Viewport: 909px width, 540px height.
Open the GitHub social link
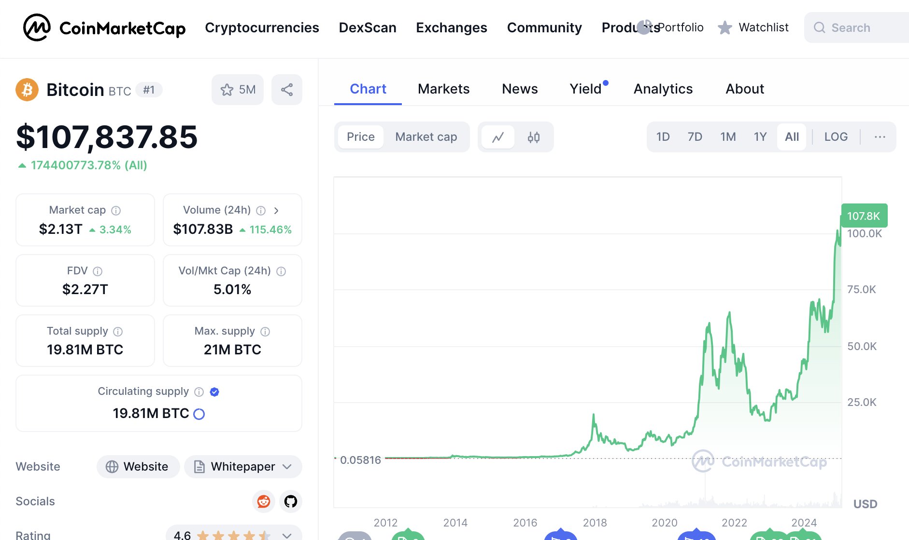291,501
